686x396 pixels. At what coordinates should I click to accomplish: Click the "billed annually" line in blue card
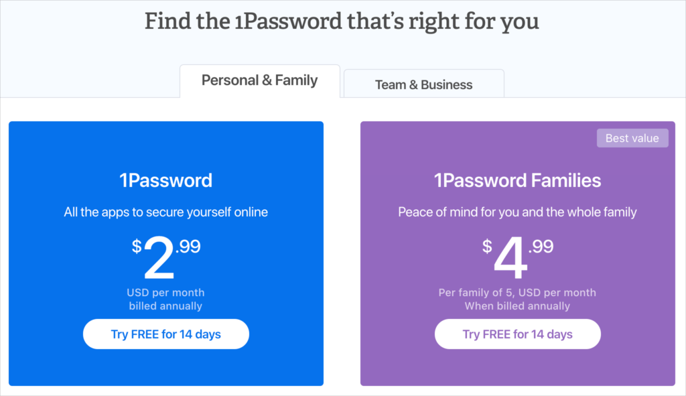pos(165,306)
